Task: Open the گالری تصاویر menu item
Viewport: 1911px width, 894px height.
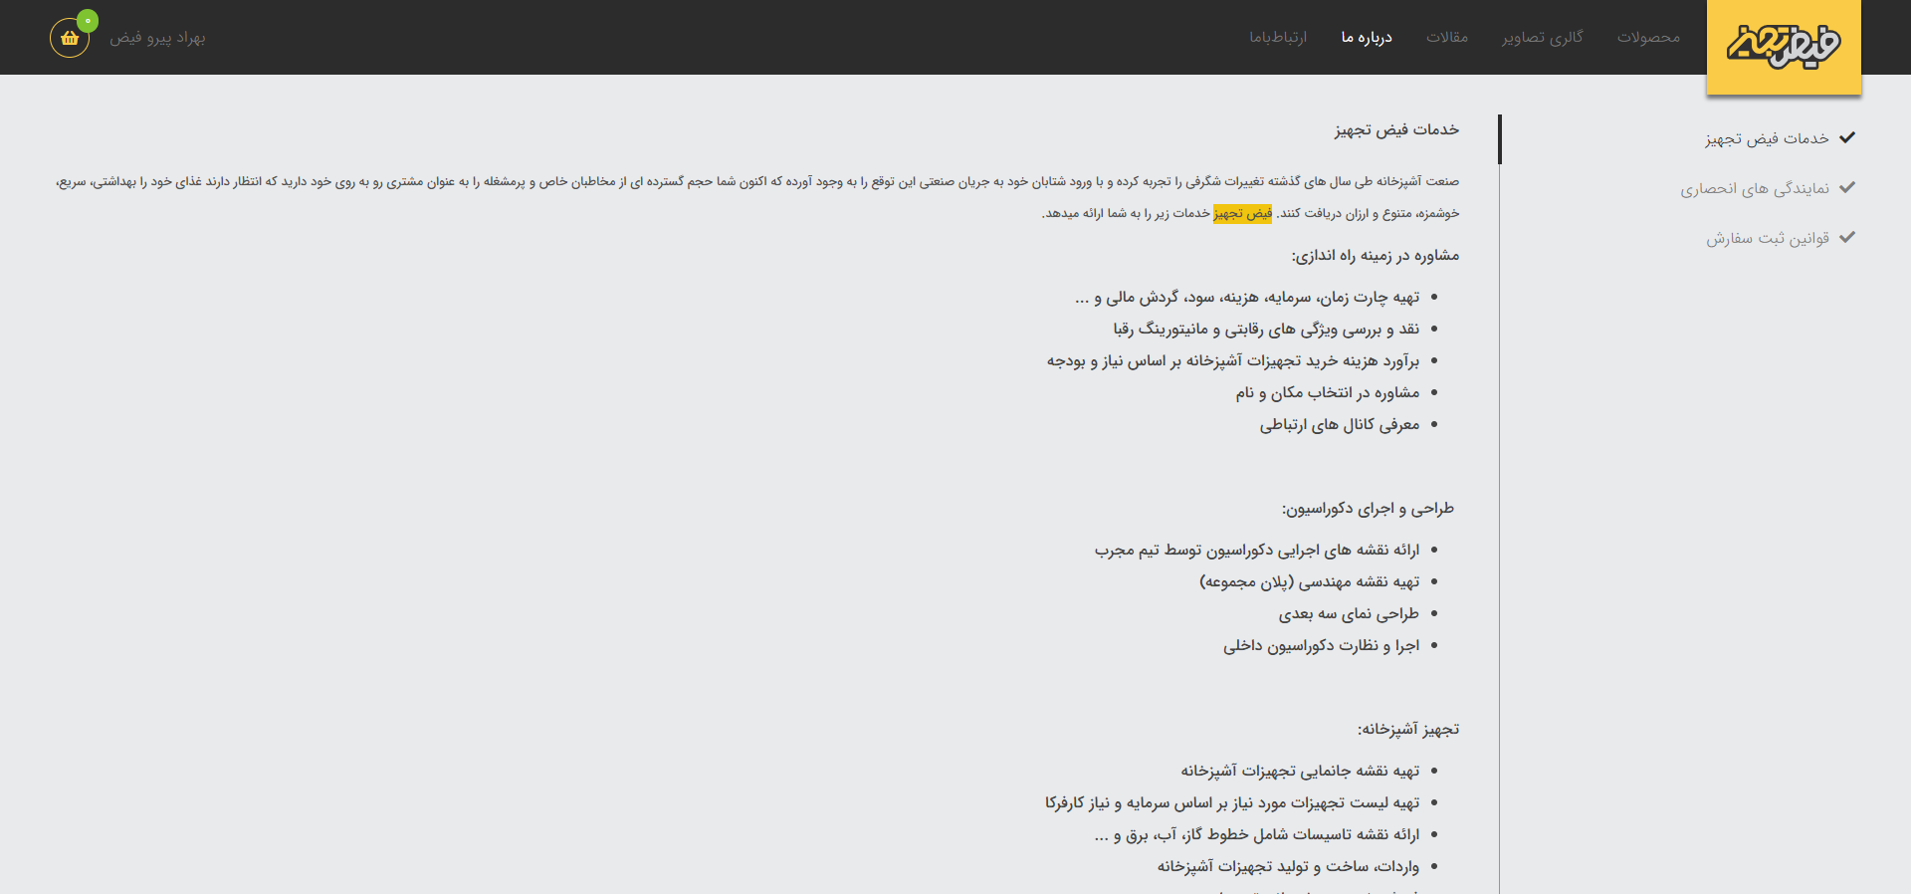Action: tap(1543, 37)
